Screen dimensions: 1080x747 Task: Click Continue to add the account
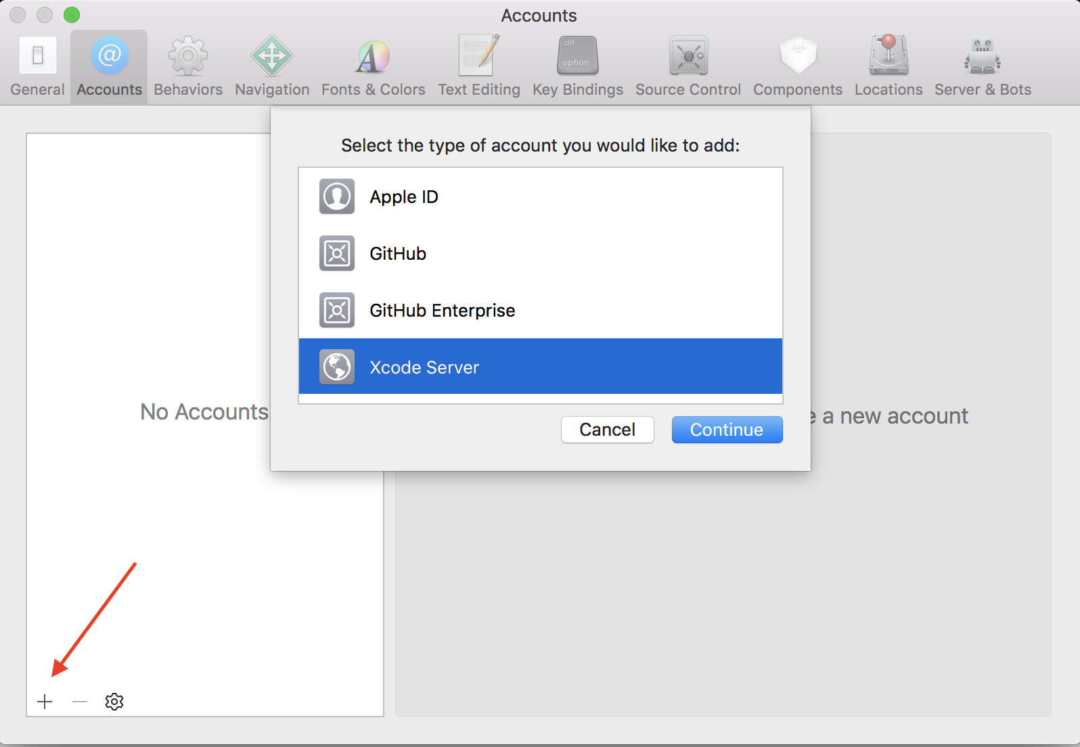coord(727,430)
